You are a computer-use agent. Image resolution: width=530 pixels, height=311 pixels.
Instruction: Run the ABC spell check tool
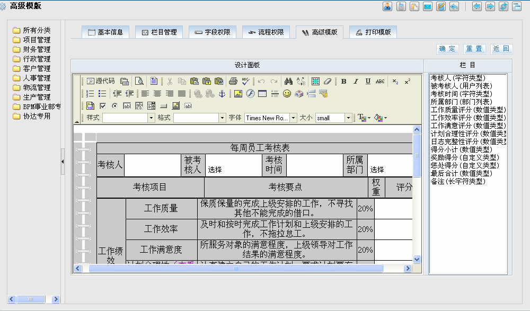click(246, 81)
